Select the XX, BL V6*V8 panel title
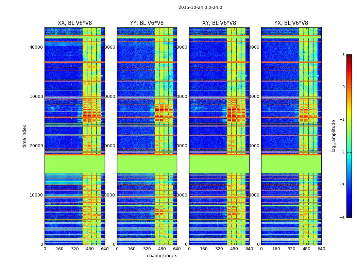357x272 pixels. [x=75, y=23]
